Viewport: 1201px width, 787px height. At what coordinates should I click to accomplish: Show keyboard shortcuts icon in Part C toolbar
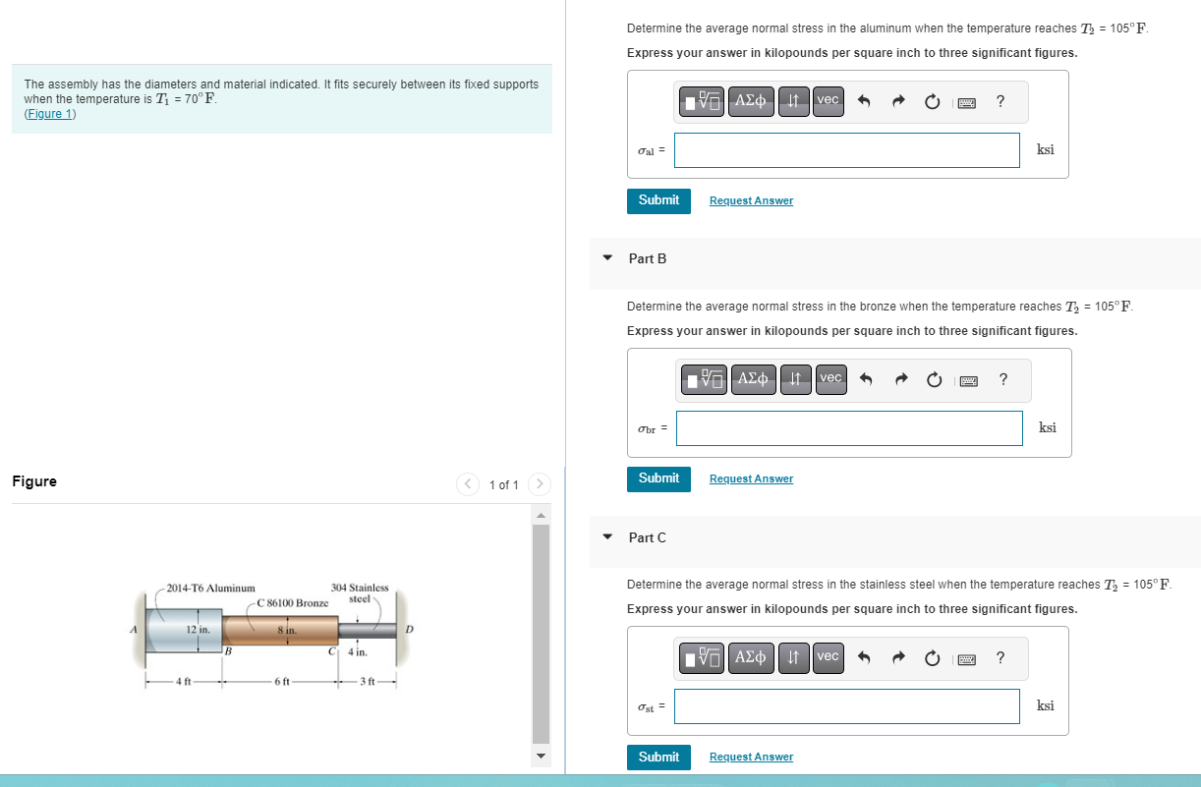(x=966, y=657)
